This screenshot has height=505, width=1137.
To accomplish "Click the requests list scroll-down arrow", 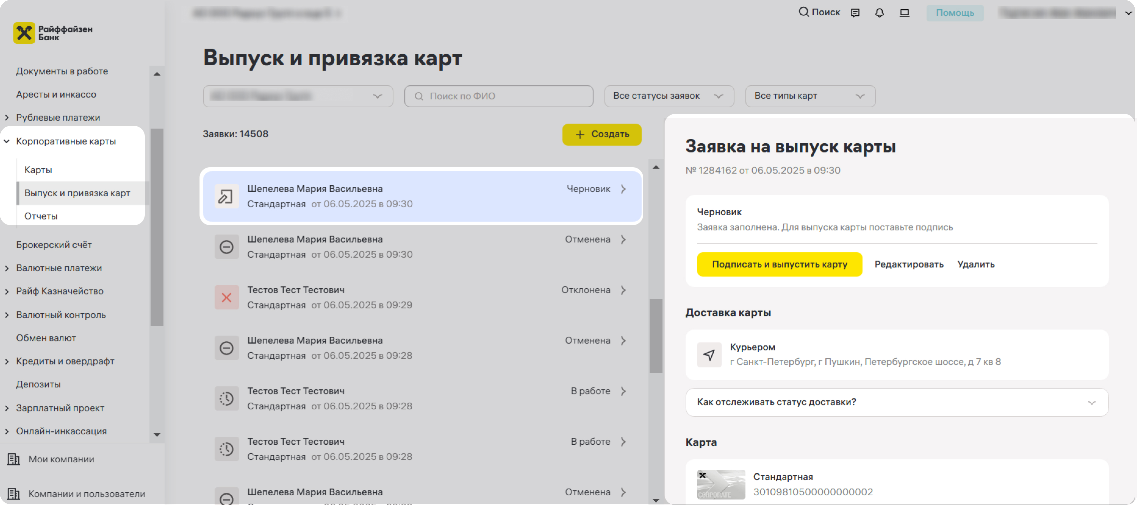I will point(656,501).
